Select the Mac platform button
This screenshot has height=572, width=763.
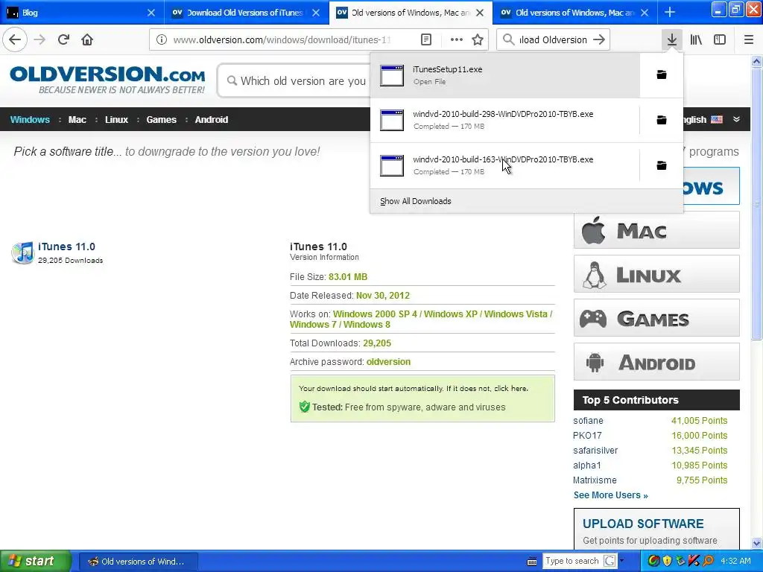656,230
